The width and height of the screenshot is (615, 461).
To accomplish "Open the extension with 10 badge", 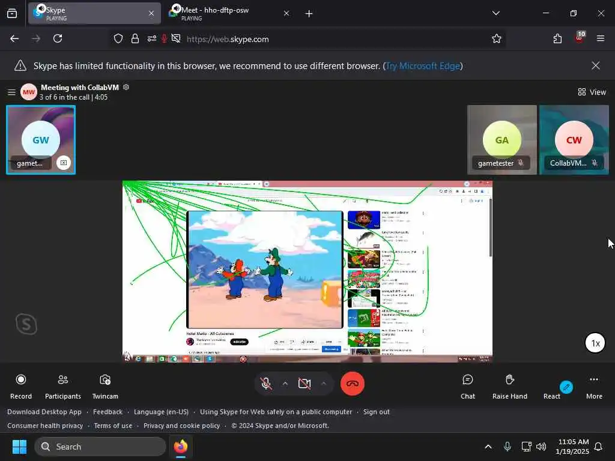I will [580, 38].
